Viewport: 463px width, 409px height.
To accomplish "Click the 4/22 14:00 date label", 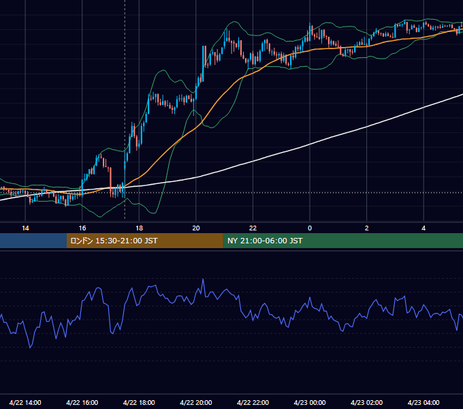I will click(25, 402).
